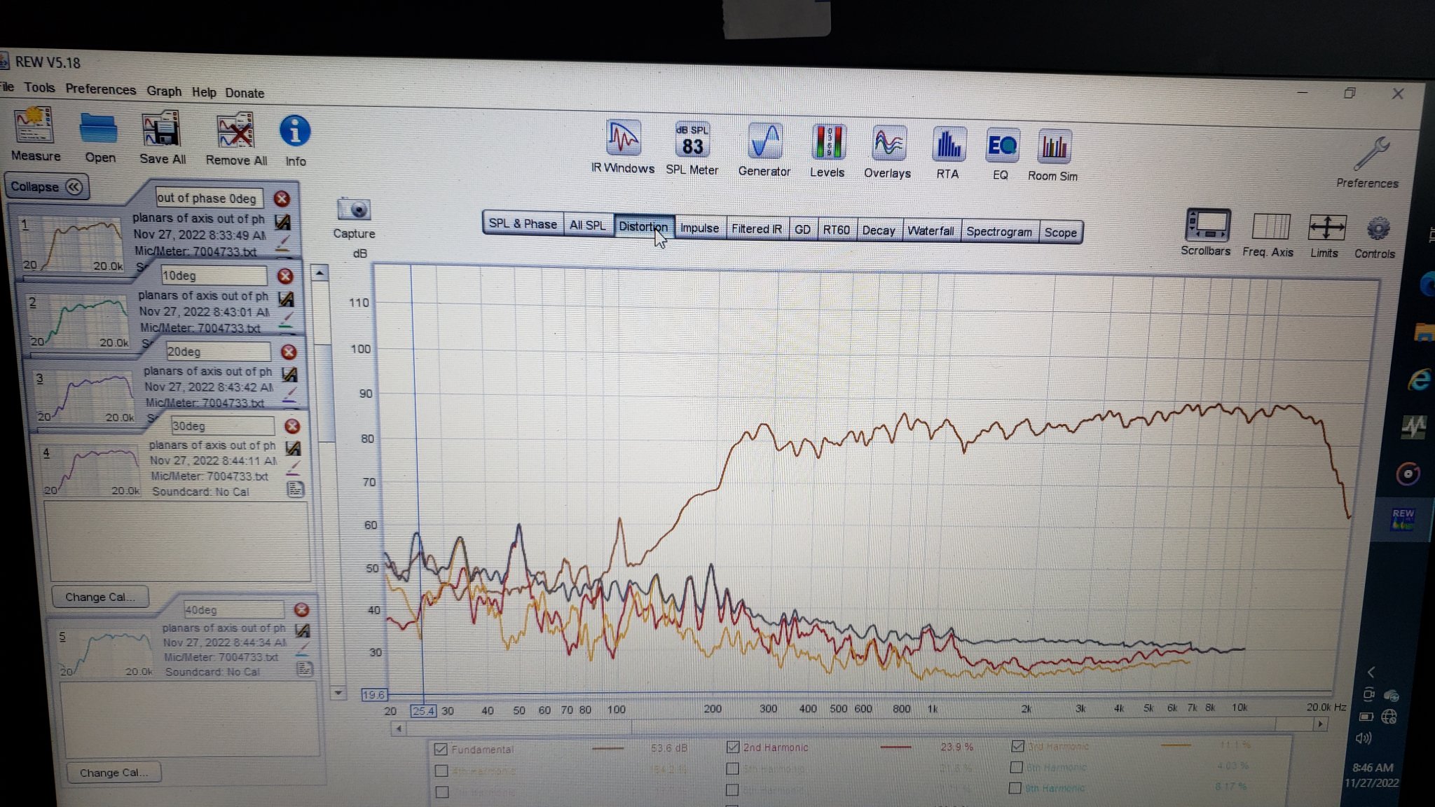This screenshot has width=1435, height=807.
Task: Open the Donate menu
Action: pyautogui.click(x=245, y=93)
